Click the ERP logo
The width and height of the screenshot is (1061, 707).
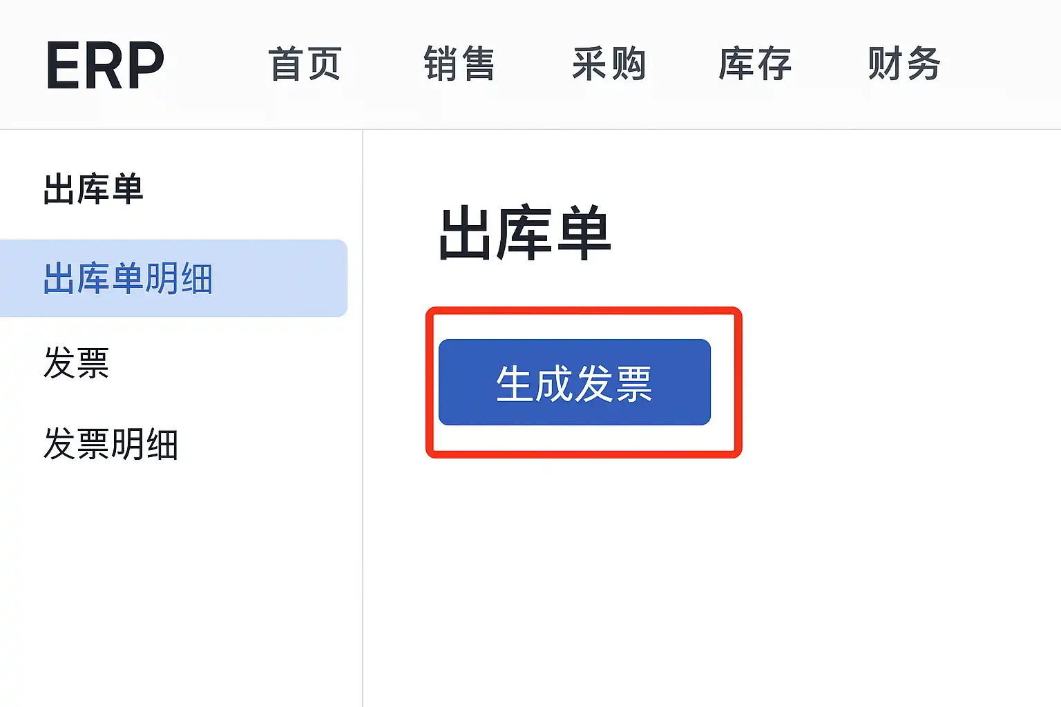click(x=105, y=65)
